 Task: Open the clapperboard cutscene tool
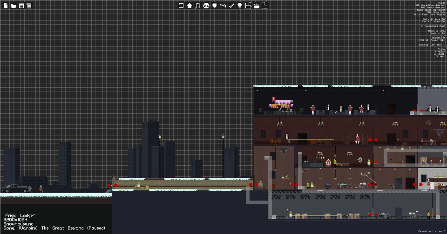point(256,6)
